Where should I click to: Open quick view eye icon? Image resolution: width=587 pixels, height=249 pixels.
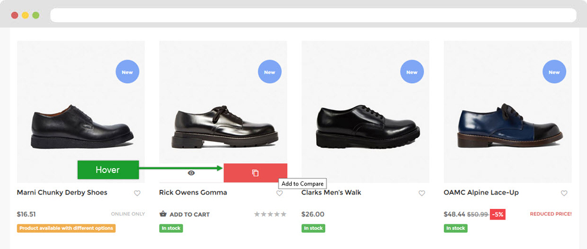click(x=191, y=173)
